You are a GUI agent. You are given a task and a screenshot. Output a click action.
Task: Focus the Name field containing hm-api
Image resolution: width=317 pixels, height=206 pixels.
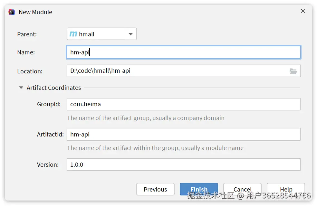tap(183, 52)
